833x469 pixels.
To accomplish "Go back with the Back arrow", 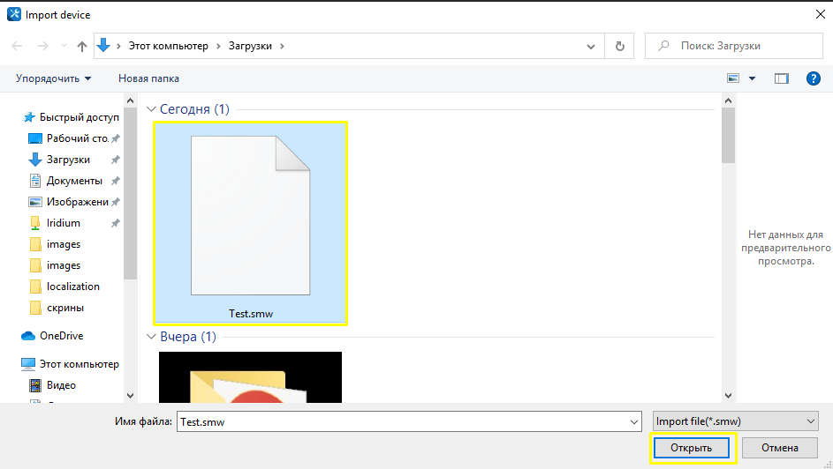I will click(x=17, y=46).
